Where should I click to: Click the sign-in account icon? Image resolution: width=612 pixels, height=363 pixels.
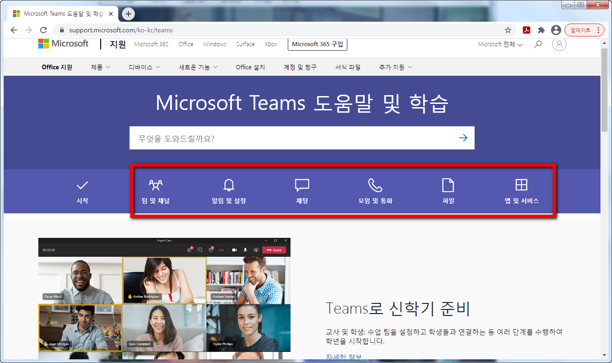pos(559,44)
